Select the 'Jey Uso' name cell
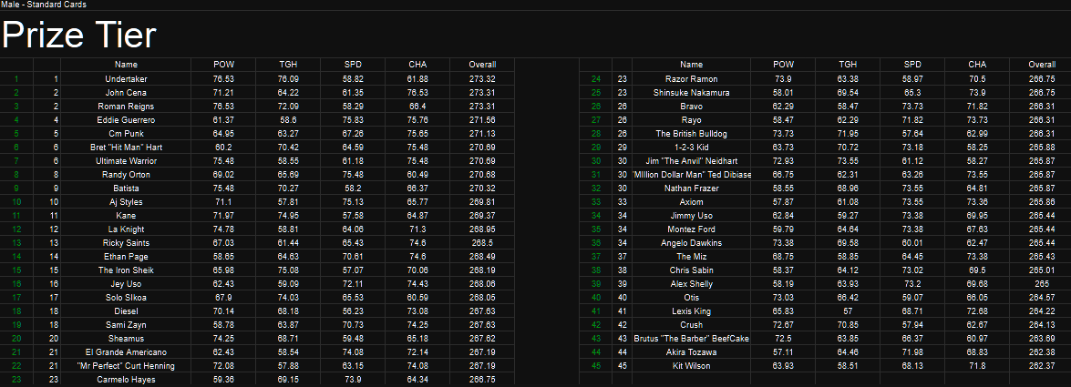Viewport: 1071px width, 387px height. (127, 284)
